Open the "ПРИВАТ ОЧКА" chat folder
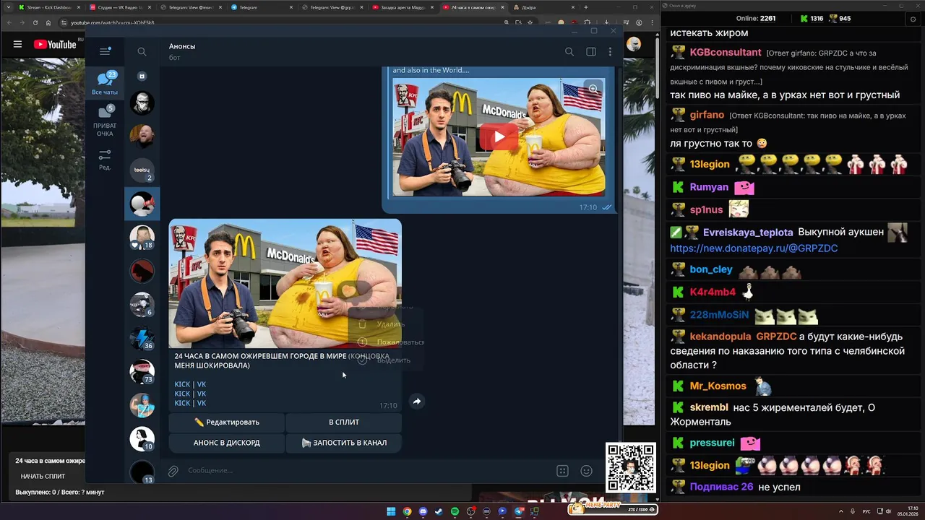This screenshot has height=520, width=925. (x=105, y=121)
